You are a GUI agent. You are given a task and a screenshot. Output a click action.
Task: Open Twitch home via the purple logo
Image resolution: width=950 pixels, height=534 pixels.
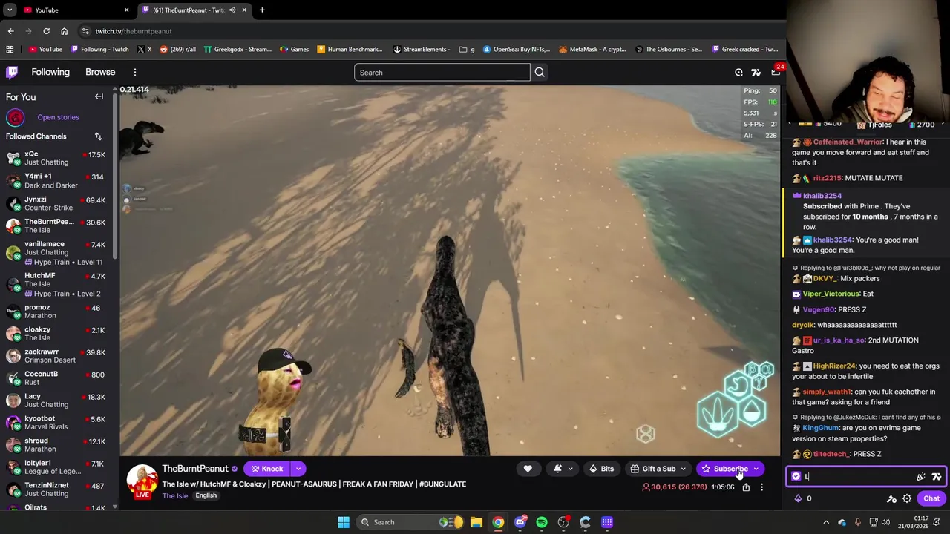[12, 72]
